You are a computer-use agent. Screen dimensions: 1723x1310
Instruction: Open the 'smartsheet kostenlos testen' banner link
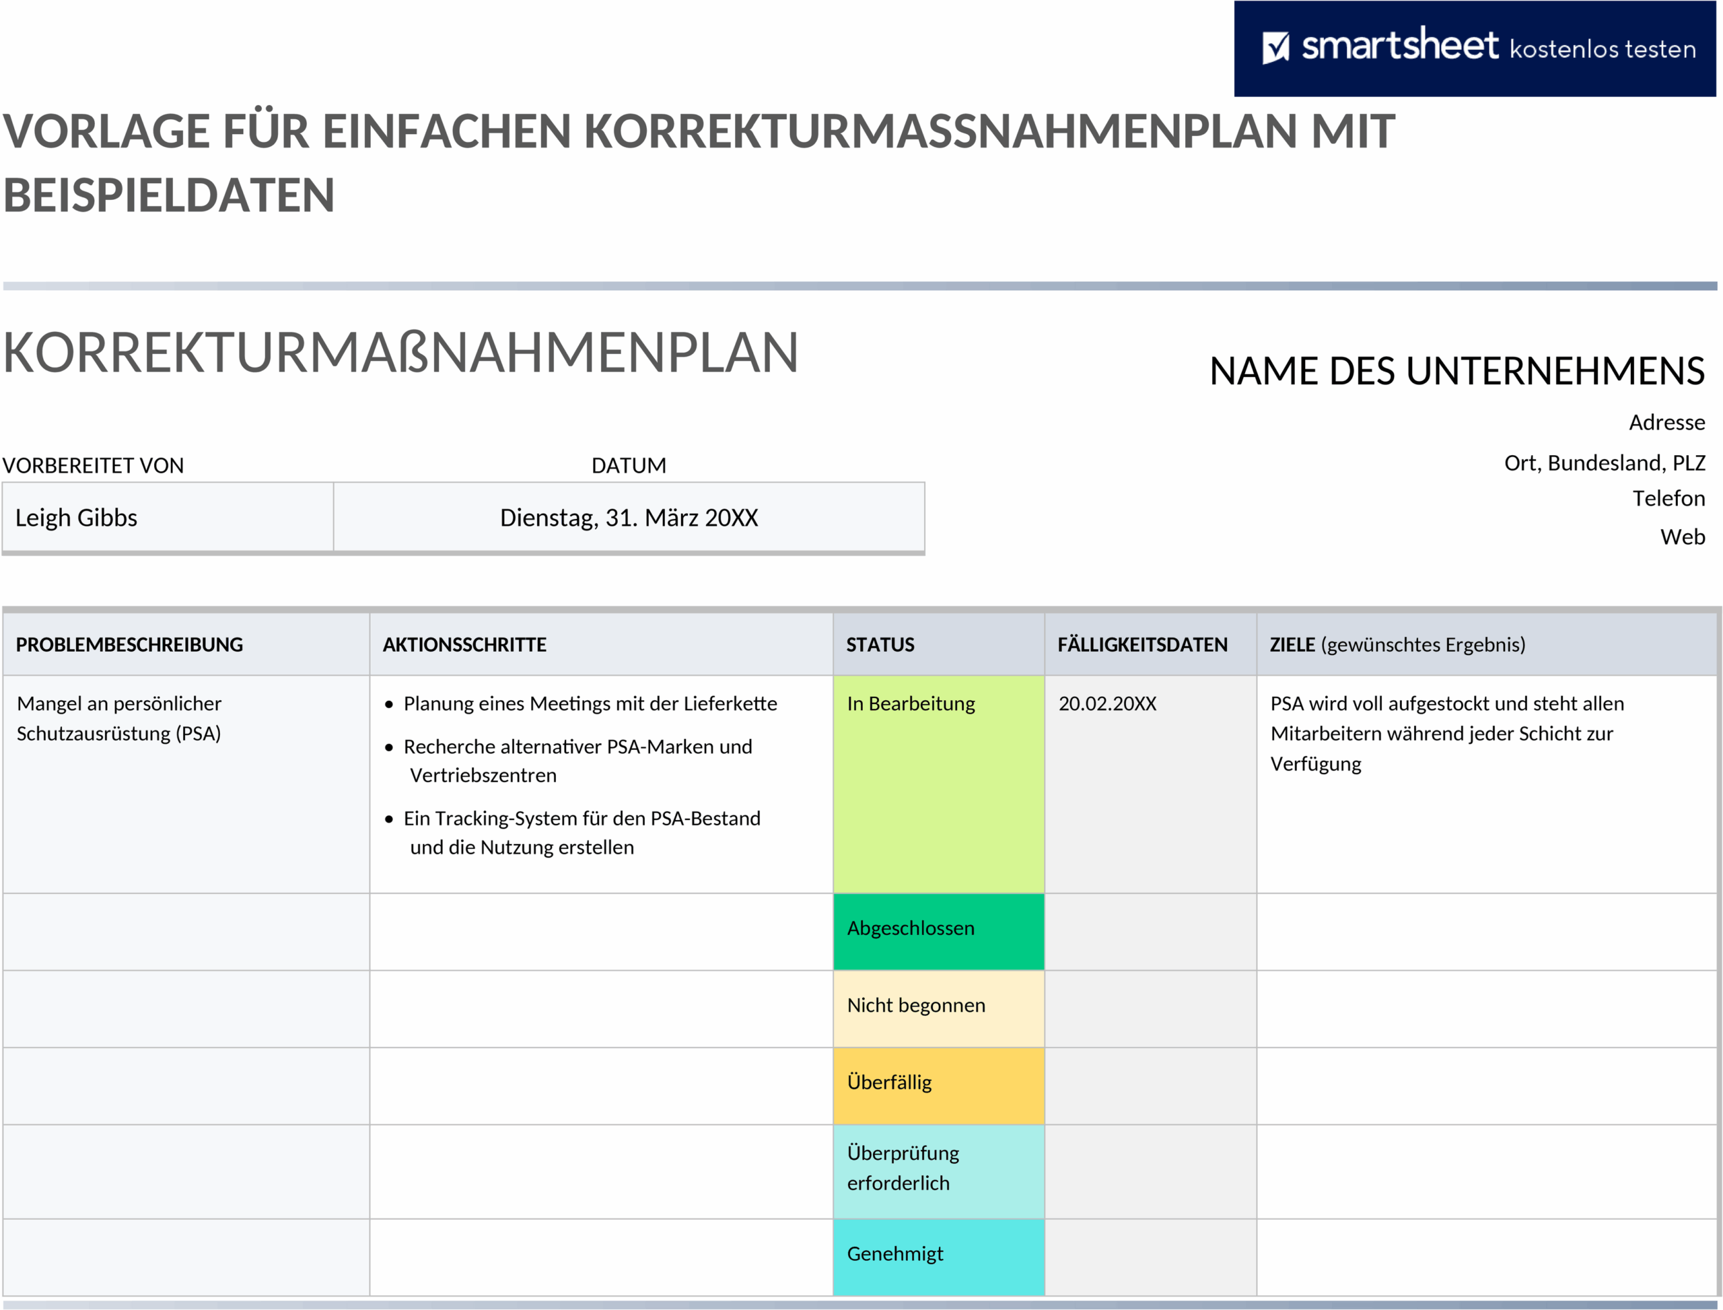(1474, 48)
